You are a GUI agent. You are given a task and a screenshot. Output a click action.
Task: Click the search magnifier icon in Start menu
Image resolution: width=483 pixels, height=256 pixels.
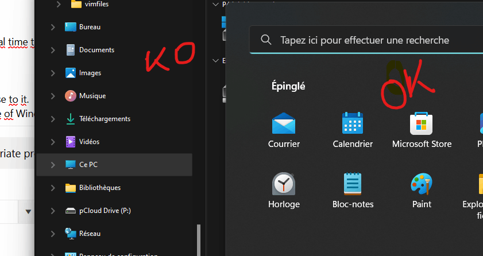pyautogui.click(x=266, y=40)
